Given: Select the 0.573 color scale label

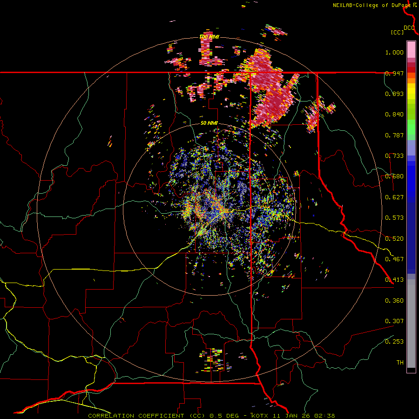Looking at the screenshot, I should [394, 217].
